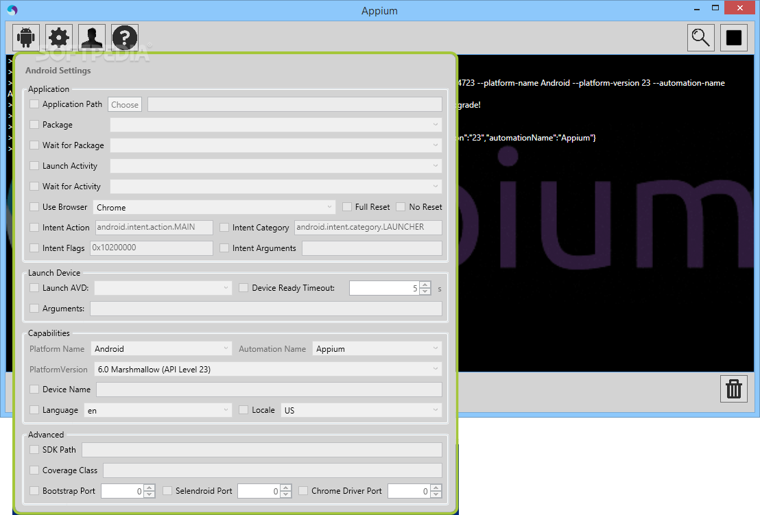The height and width of the screenshot is (515, 760).
Task: Enable the Launch AVD checkbox
Action: click(x=34, y=288)
